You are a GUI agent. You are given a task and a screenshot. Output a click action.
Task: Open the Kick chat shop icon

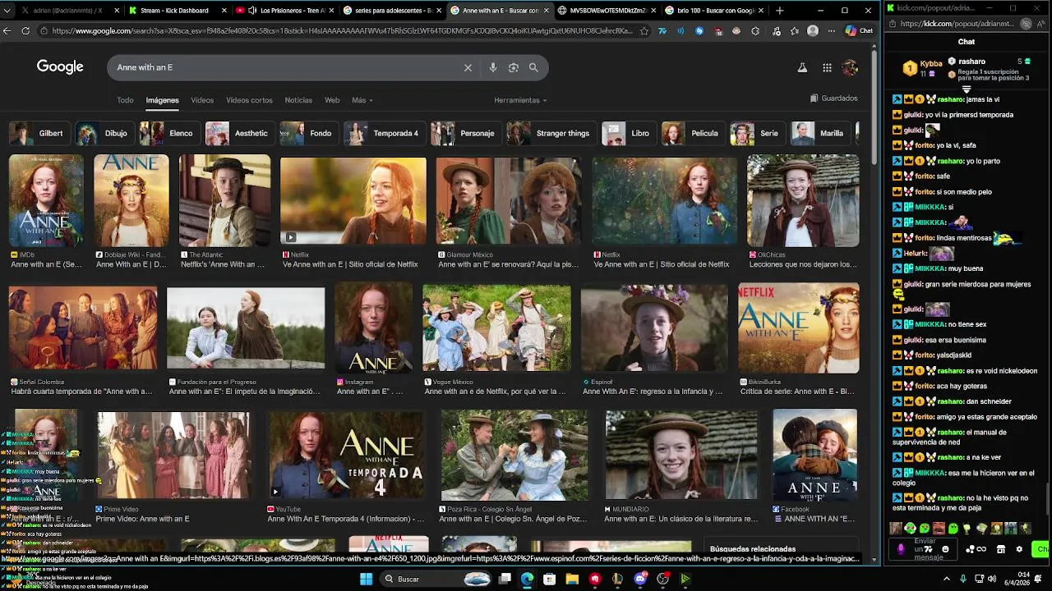1001,549
